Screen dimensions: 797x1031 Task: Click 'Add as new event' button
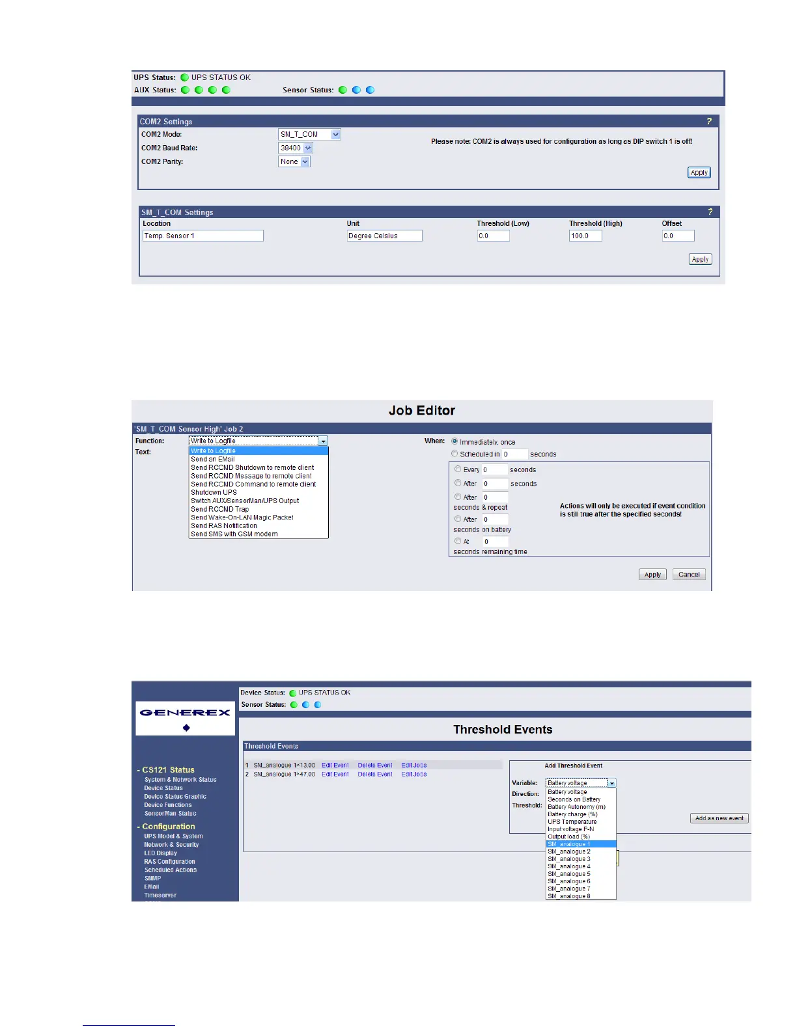pyautogui.click(x=720, y=818)
